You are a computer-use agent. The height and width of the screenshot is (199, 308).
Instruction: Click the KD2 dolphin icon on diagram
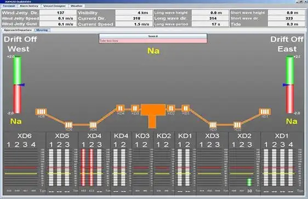[171, 108]
